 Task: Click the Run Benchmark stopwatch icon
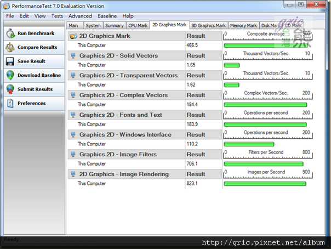[x=10, y=33]
